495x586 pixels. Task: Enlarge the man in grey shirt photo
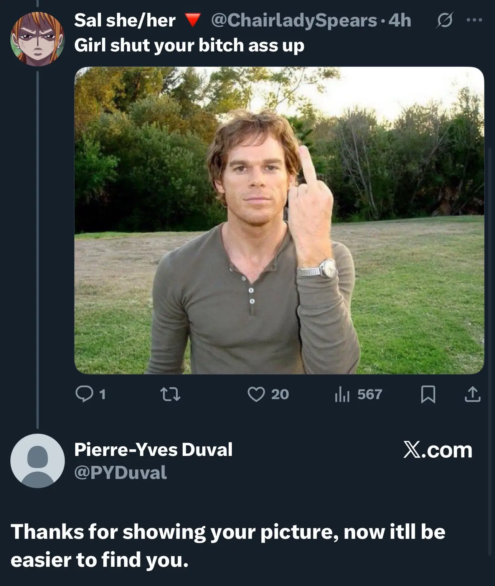point(279,220)
